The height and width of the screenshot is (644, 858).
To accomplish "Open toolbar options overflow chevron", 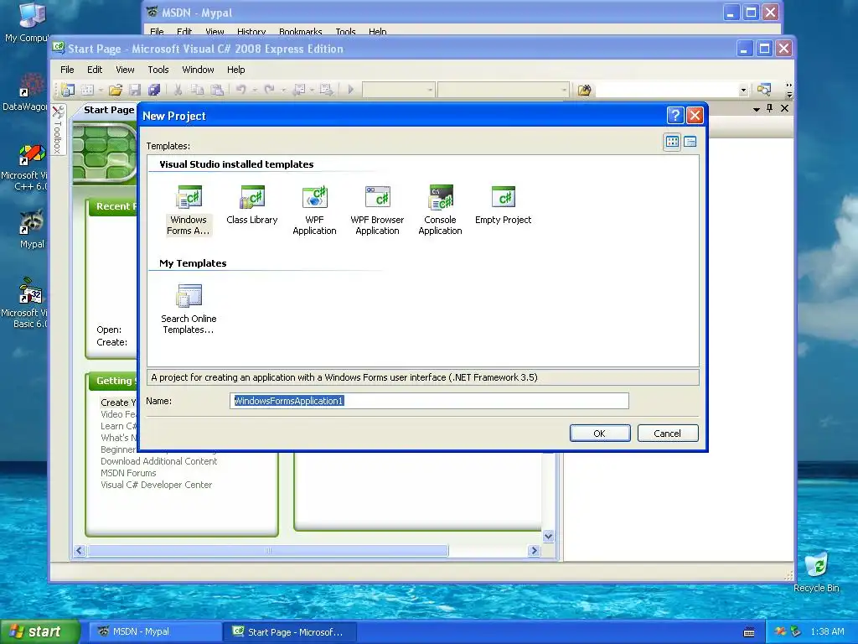I will (x=788, y=90).
